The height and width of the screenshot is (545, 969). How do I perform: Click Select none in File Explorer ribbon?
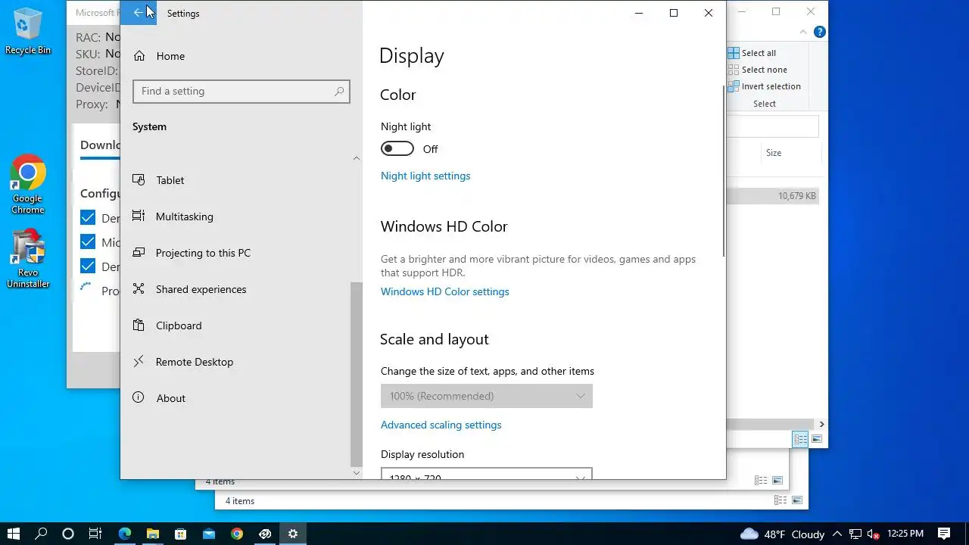click(757, 70)
